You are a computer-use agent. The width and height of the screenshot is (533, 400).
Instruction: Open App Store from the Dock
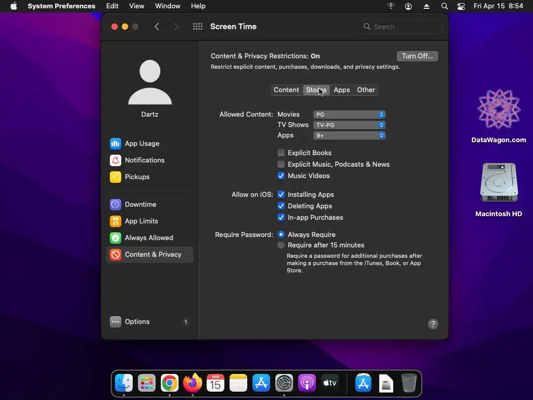click(x=261, y=383)
